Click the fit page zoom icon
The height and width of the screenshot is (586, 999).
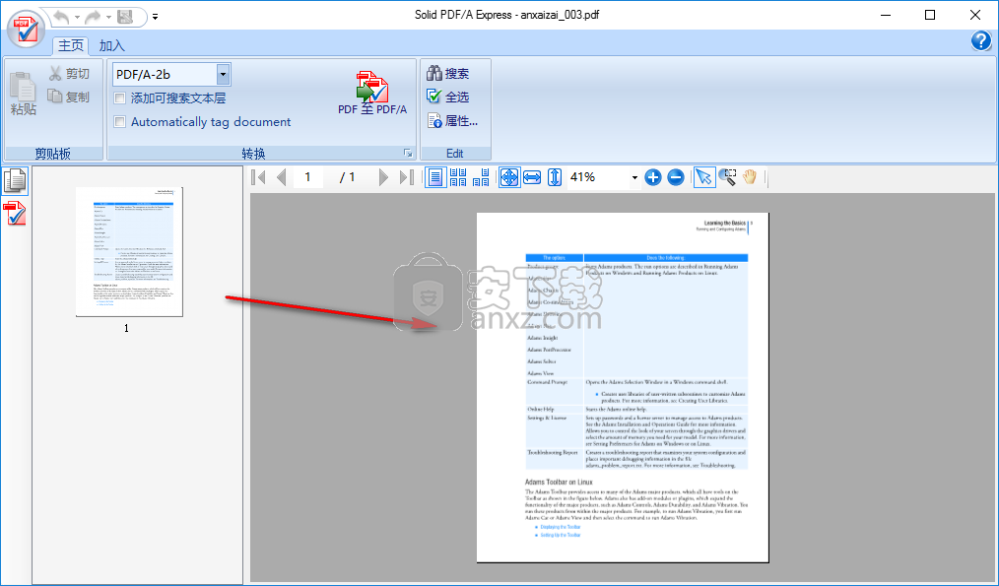click(509, 177)
